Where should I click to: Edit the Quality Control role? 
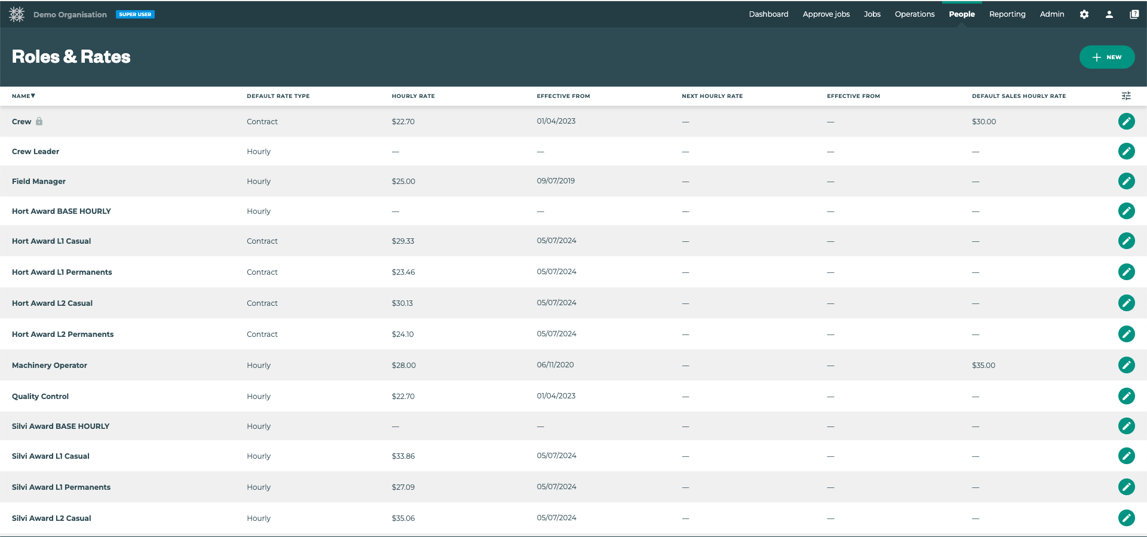point(1126,396)
